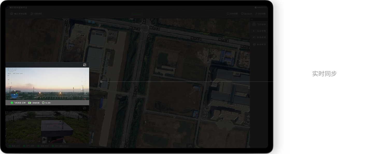Collapse the right sidebar with double chevron

point(251,19)
